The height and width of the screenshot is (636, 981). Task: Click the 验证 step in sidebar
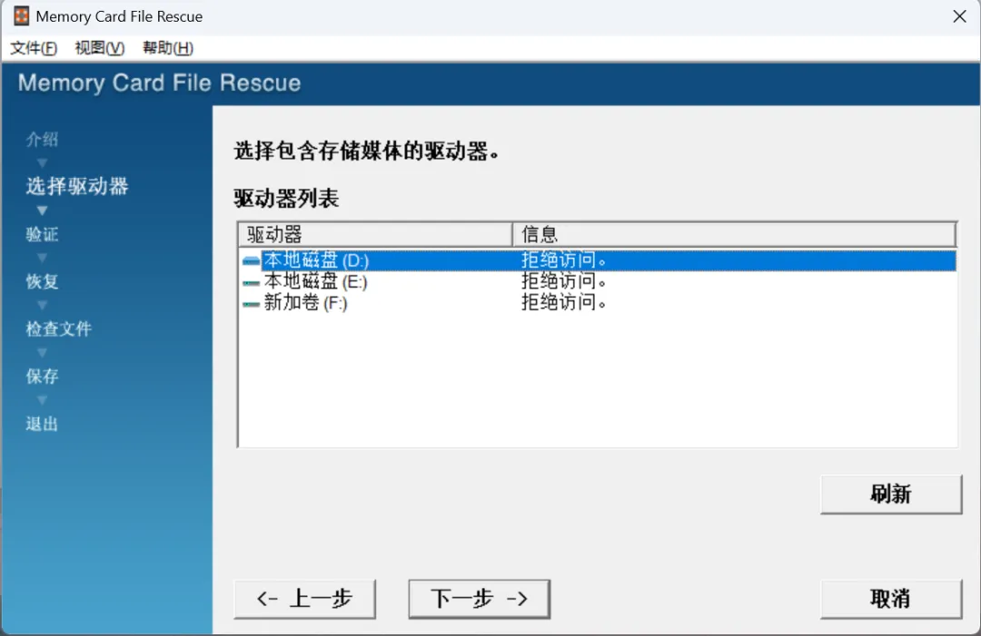click(x=42, y=234)
